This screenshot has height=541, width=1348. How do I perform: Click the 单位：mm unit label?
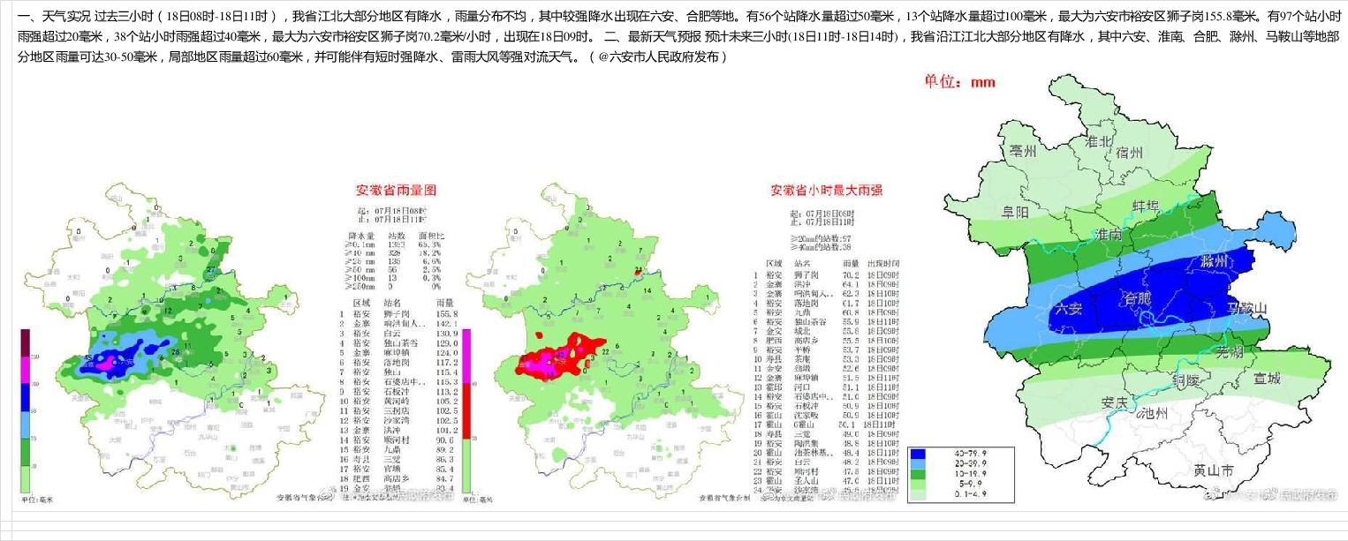point(960,82)
